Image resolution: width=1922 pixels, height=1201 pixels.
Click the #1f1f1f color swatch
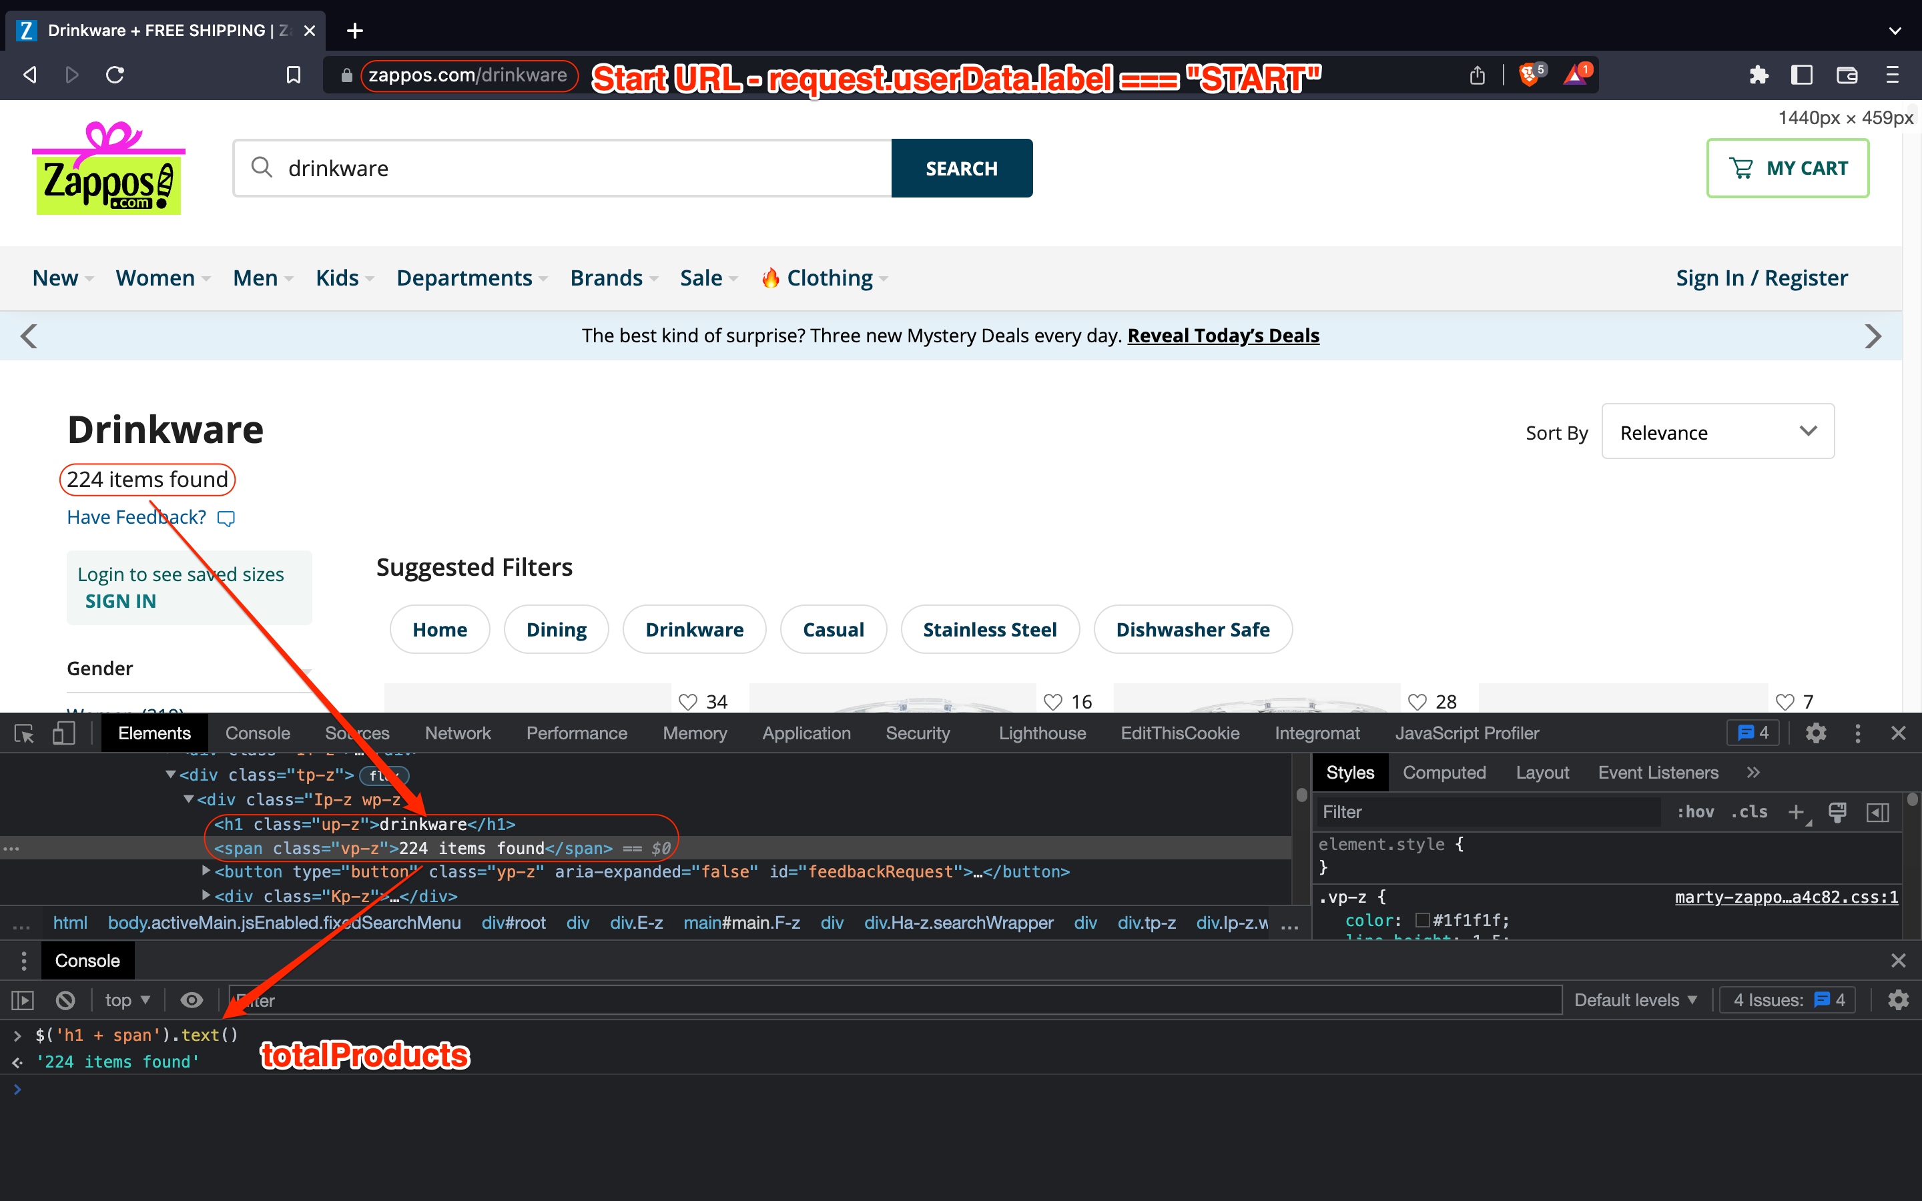[x=1422, y=921]
